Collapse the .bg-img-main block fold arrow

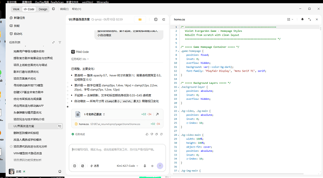point(179,171)
